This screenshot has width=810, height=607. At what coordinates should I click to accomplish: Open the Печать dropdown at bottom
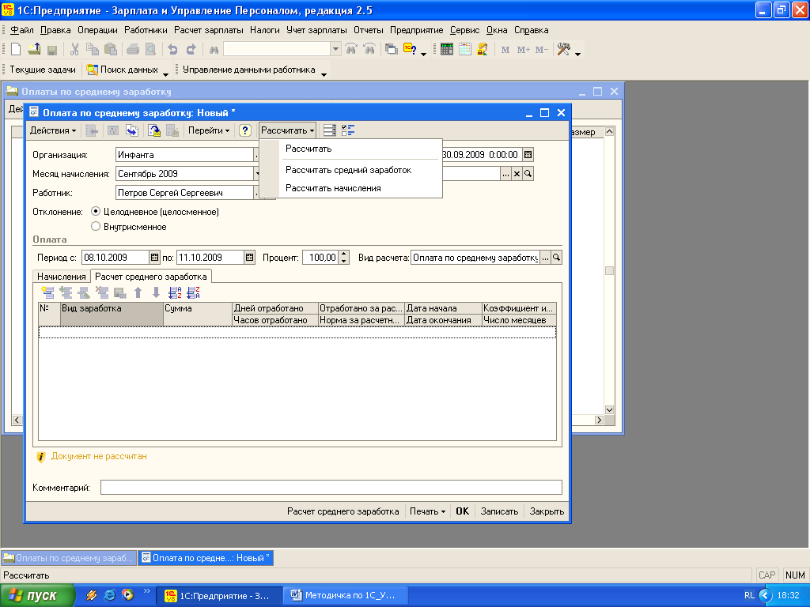click(427, 511)
